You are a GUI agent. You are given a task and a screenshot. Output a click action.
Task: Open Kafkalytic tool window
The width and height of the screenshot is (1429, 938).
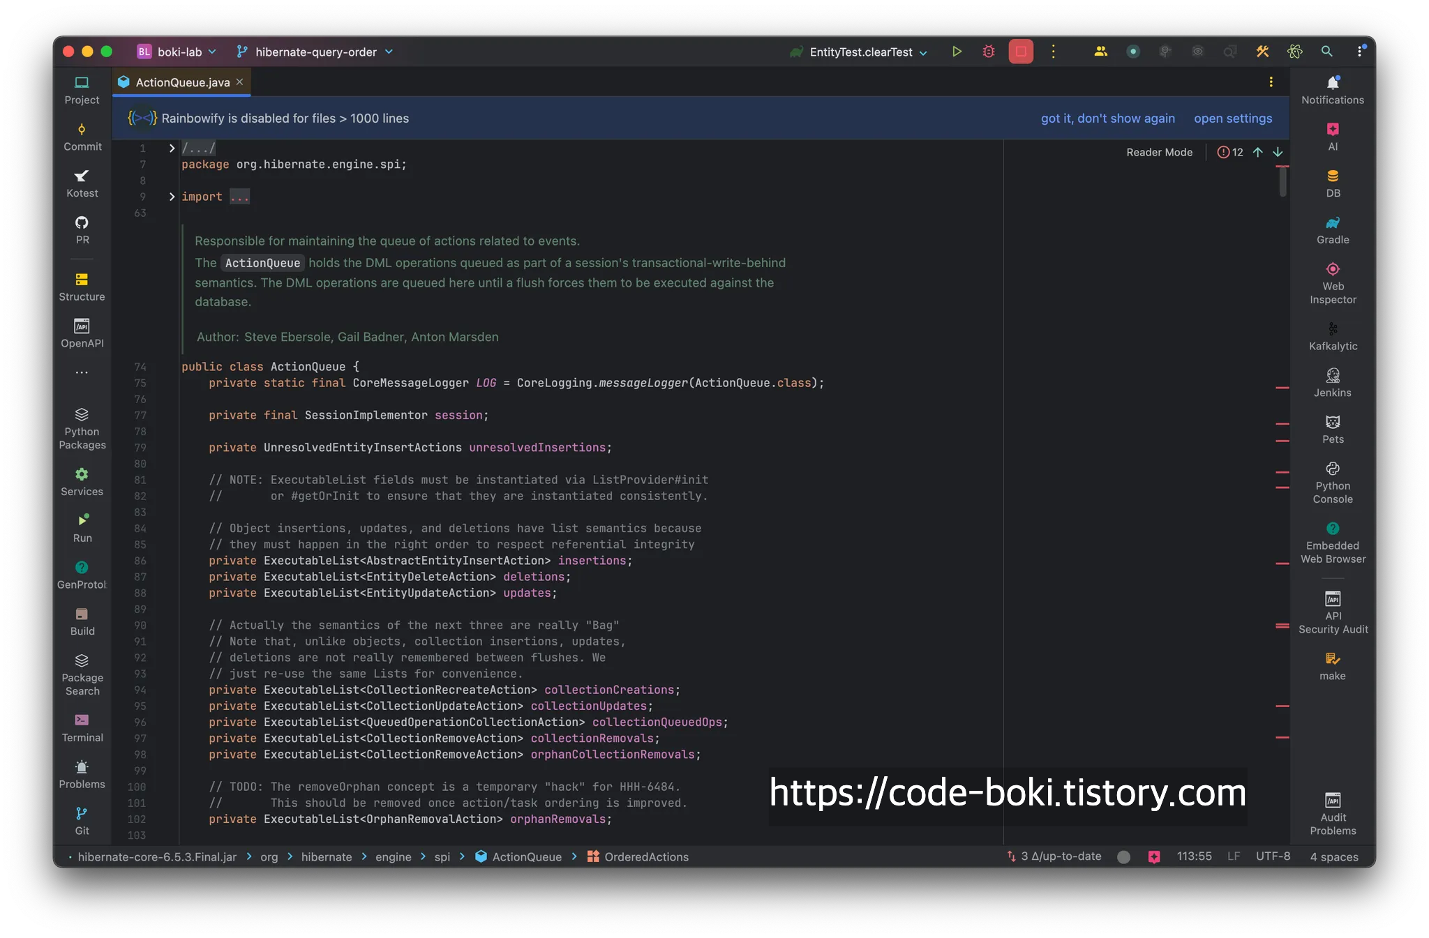coord(1332,336)
